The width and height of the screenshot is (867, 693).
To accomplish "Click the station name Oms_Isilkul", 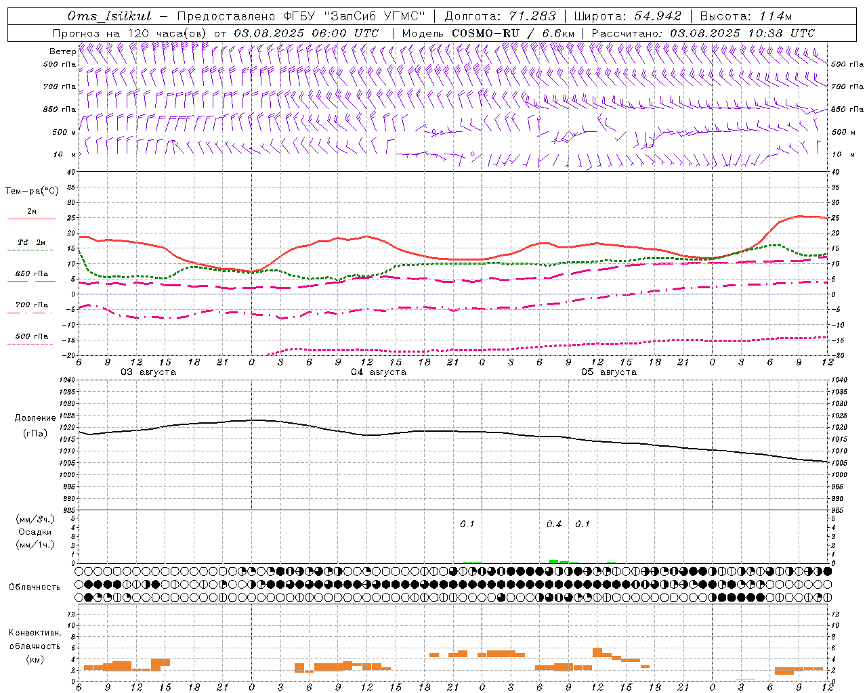I will 109,16.
